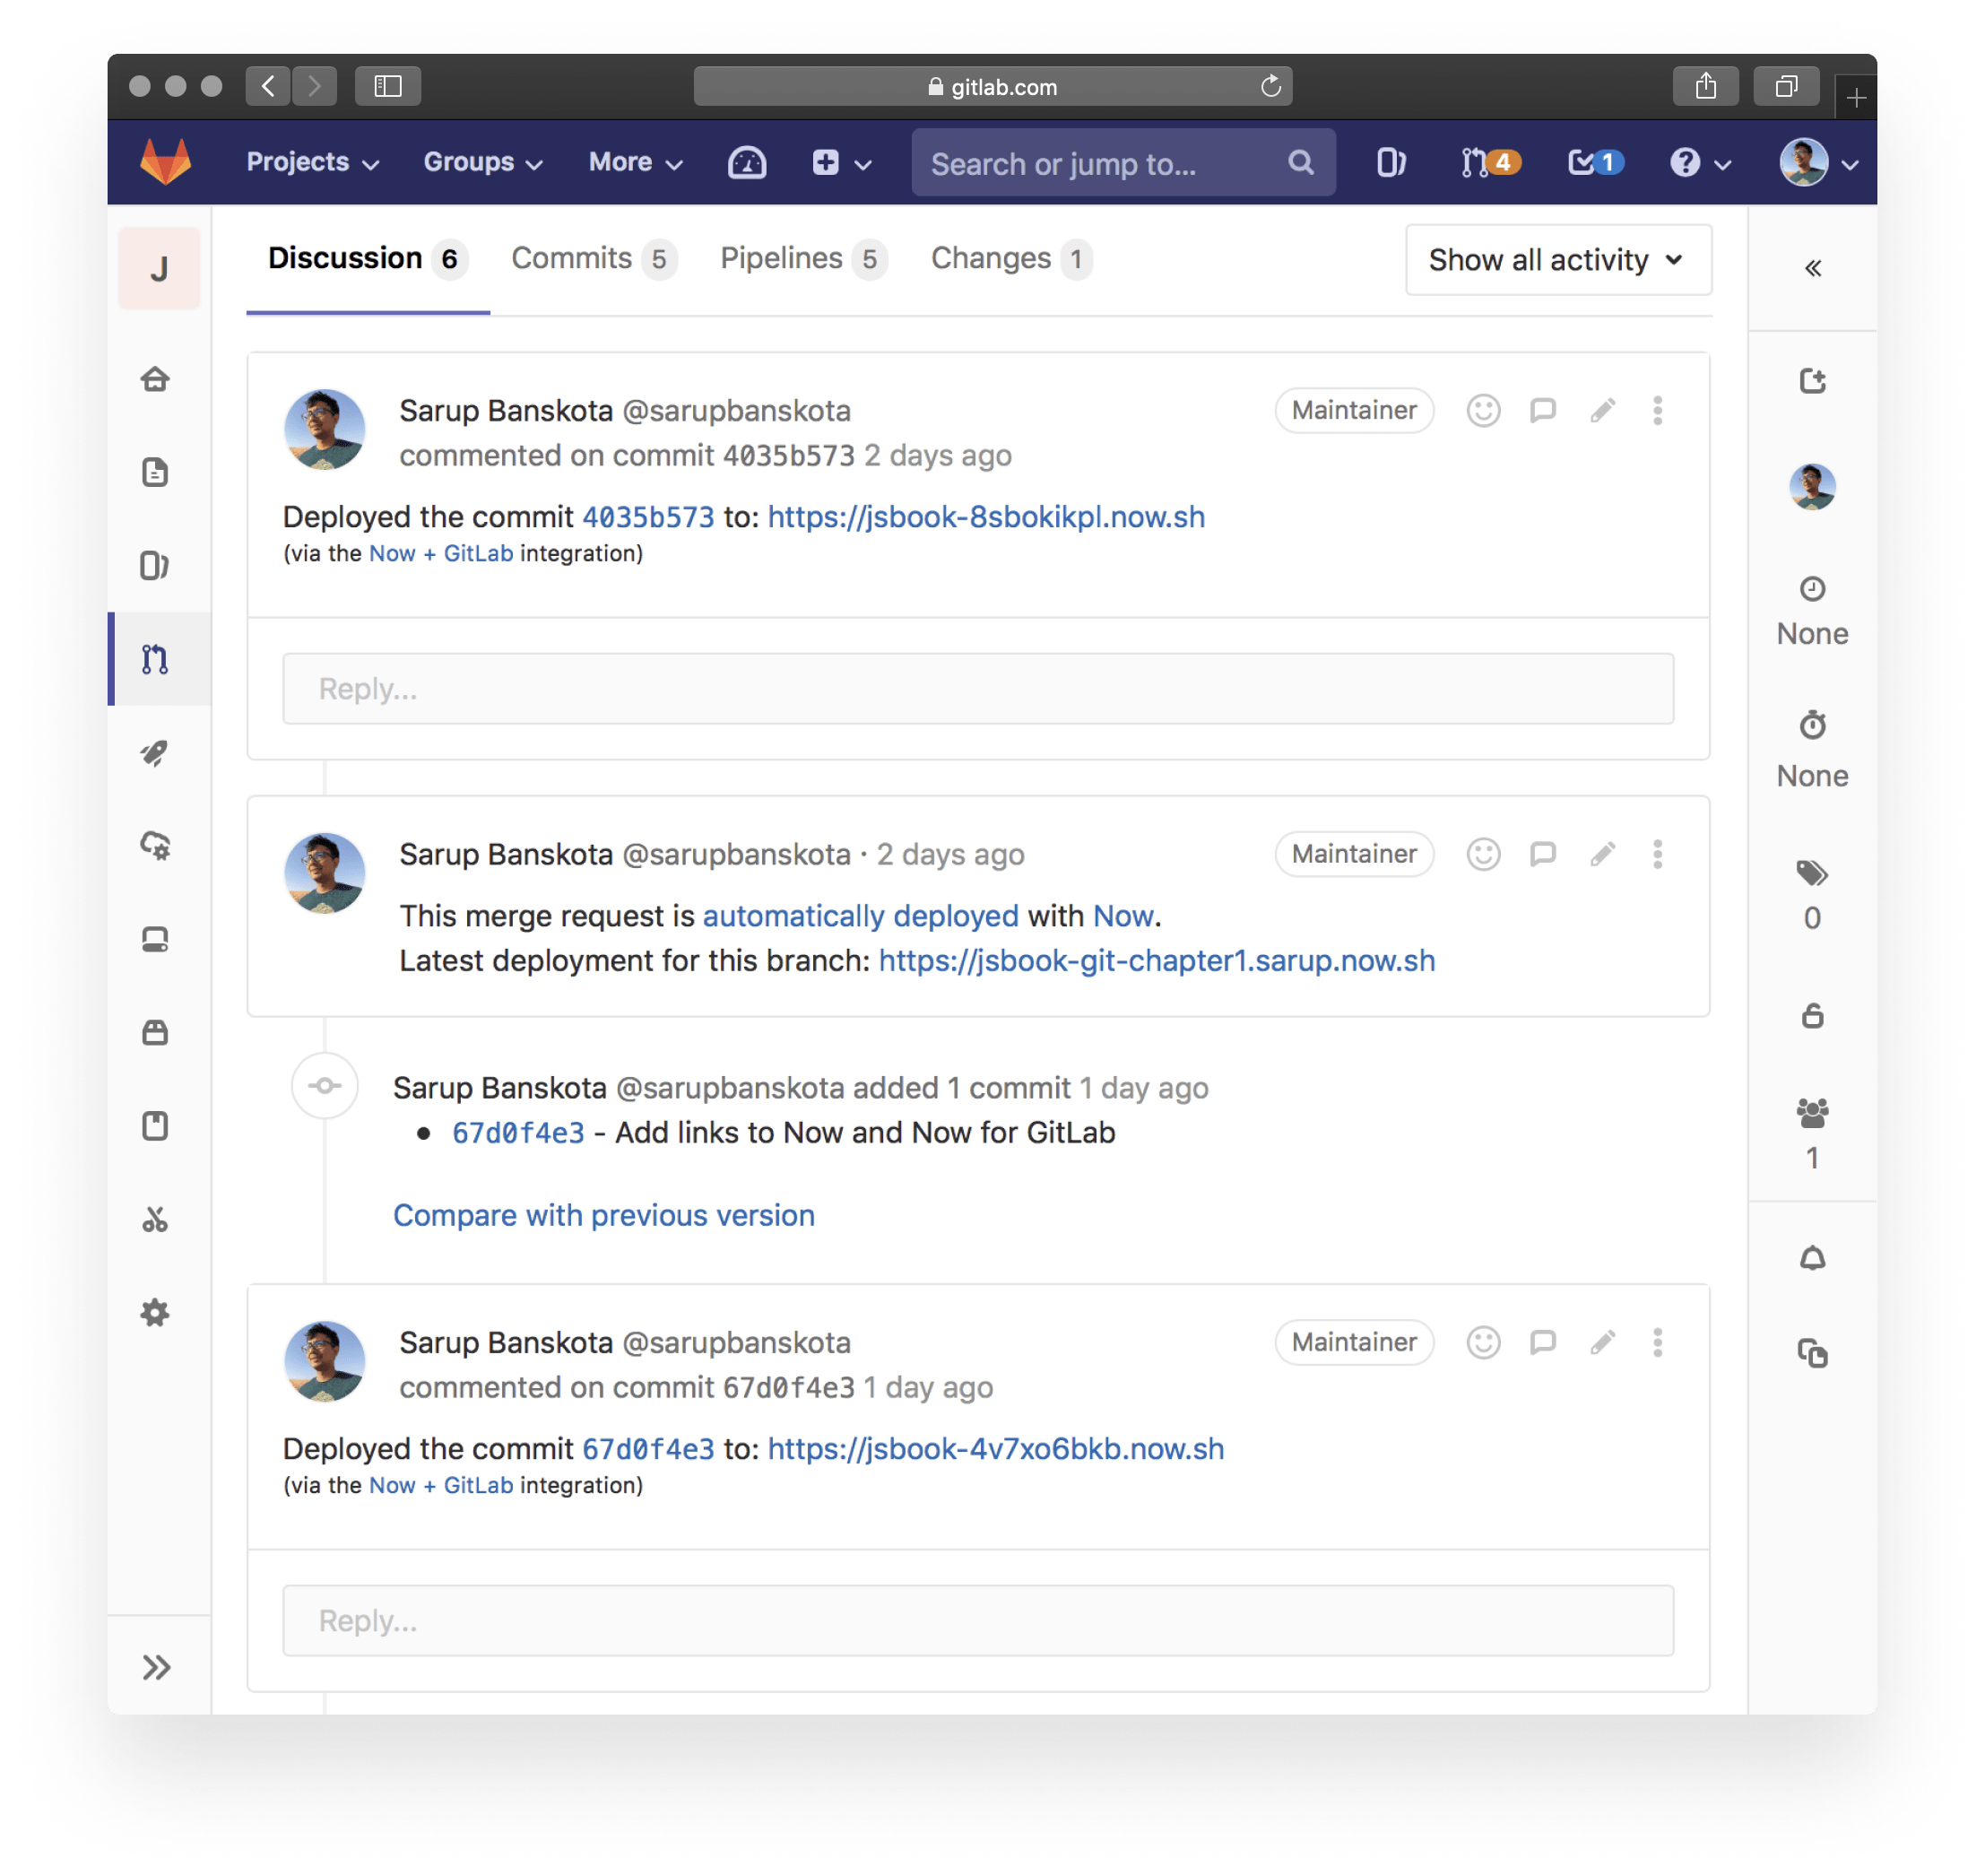Open milestone clock icon showing None

(x=1812, y=588)
